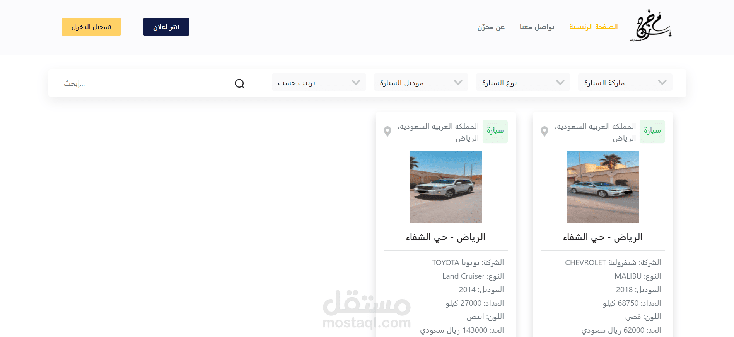
Task: Click the اللون: فضي color text
Action: point(643,317)
